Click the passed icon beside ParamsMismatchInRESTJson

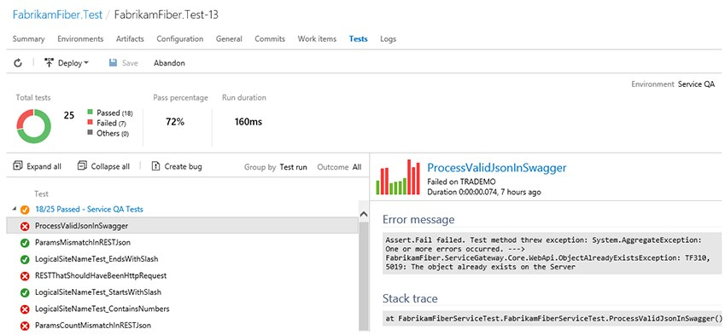(25, 243)
